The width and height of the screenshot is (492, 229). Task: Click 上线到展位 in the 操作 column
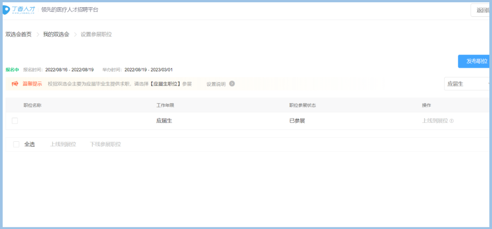435,121
